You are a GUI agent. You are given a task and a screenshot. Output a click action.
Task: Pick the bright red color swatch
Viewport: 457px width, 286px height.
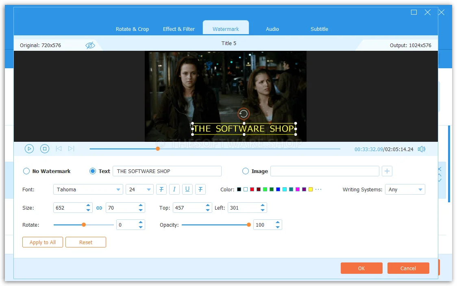tap(252, 190)
